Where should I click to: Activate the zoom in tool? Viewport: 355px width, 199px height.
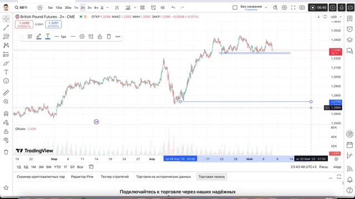[x=6, y=102]
